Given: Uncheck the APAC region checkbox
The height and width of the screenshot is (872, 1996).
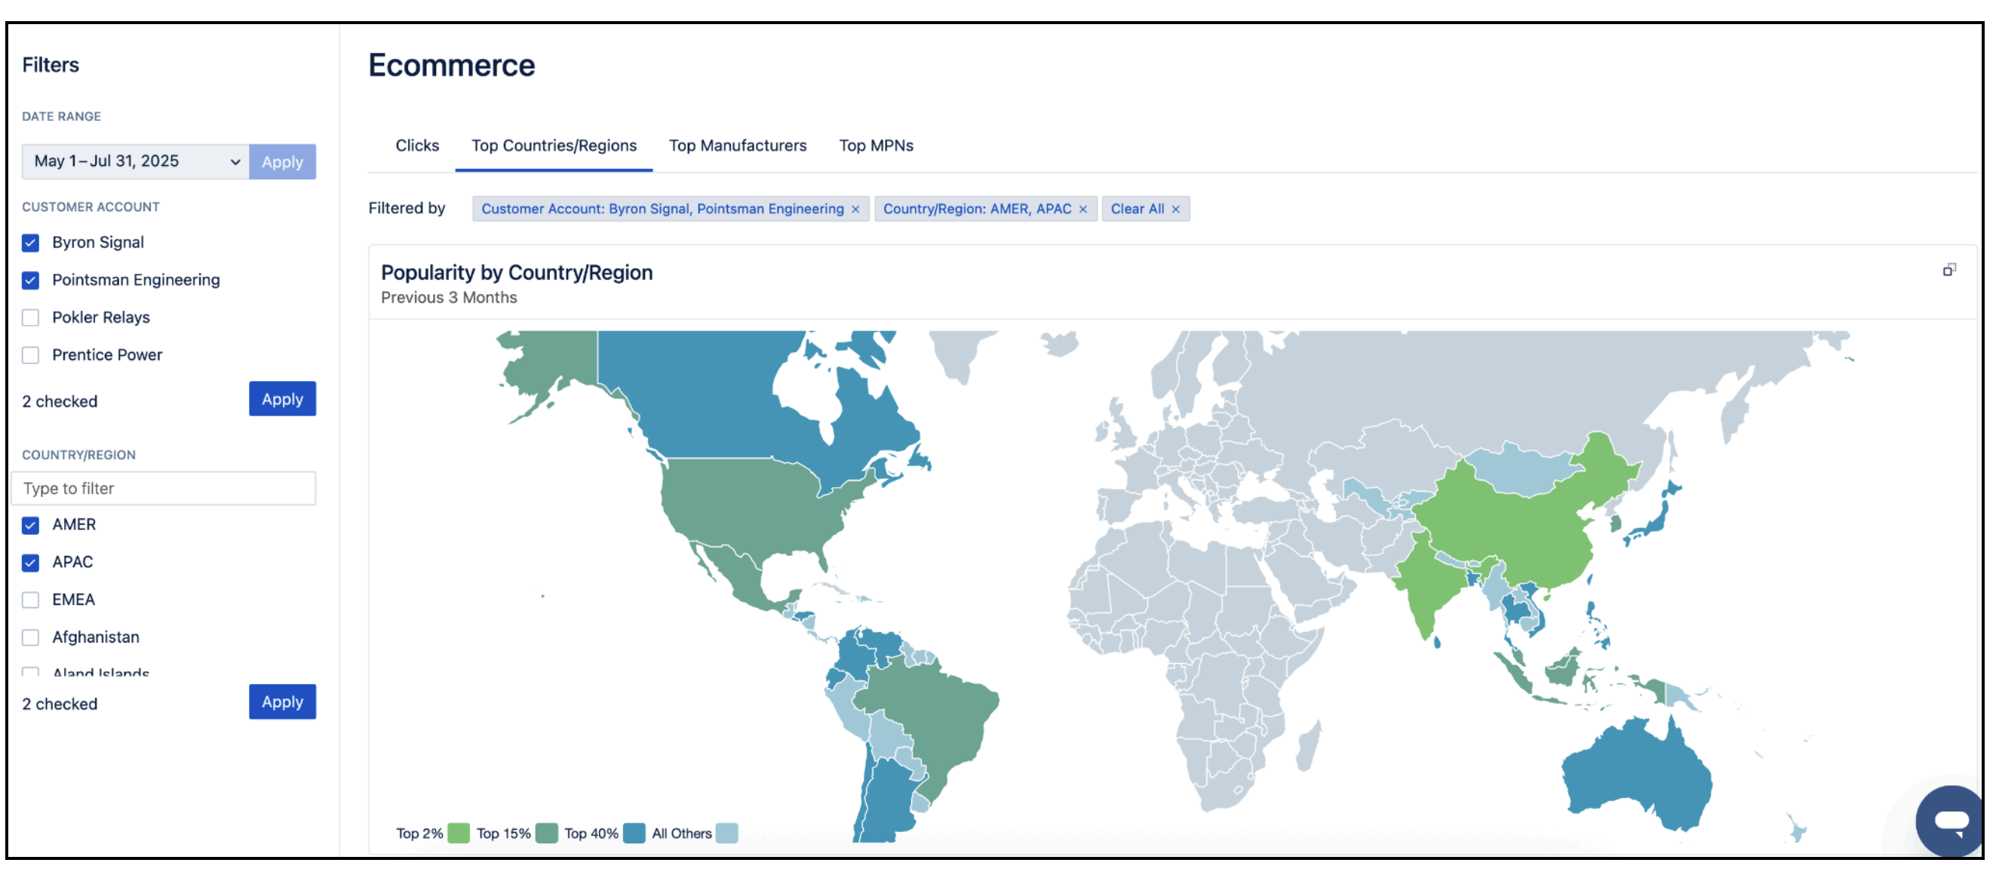Looking at the screenshot, I should click(30, 562).
